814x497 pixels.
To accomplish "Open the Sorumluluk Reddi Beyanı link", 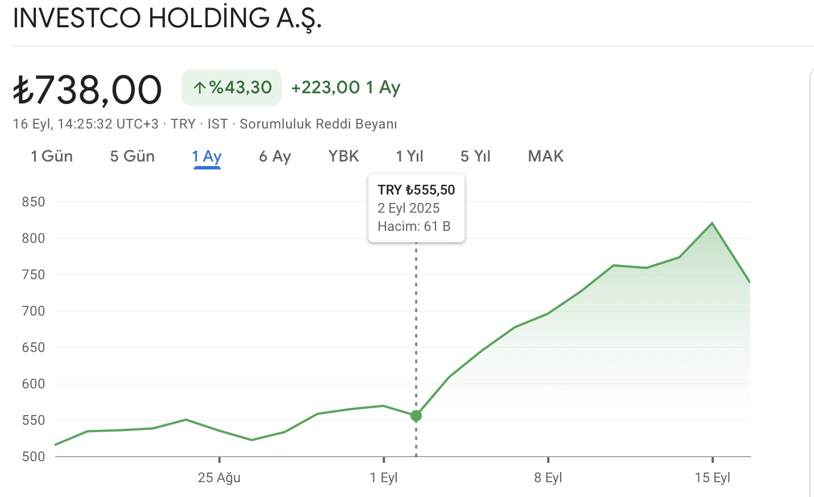I will [318, 124].
